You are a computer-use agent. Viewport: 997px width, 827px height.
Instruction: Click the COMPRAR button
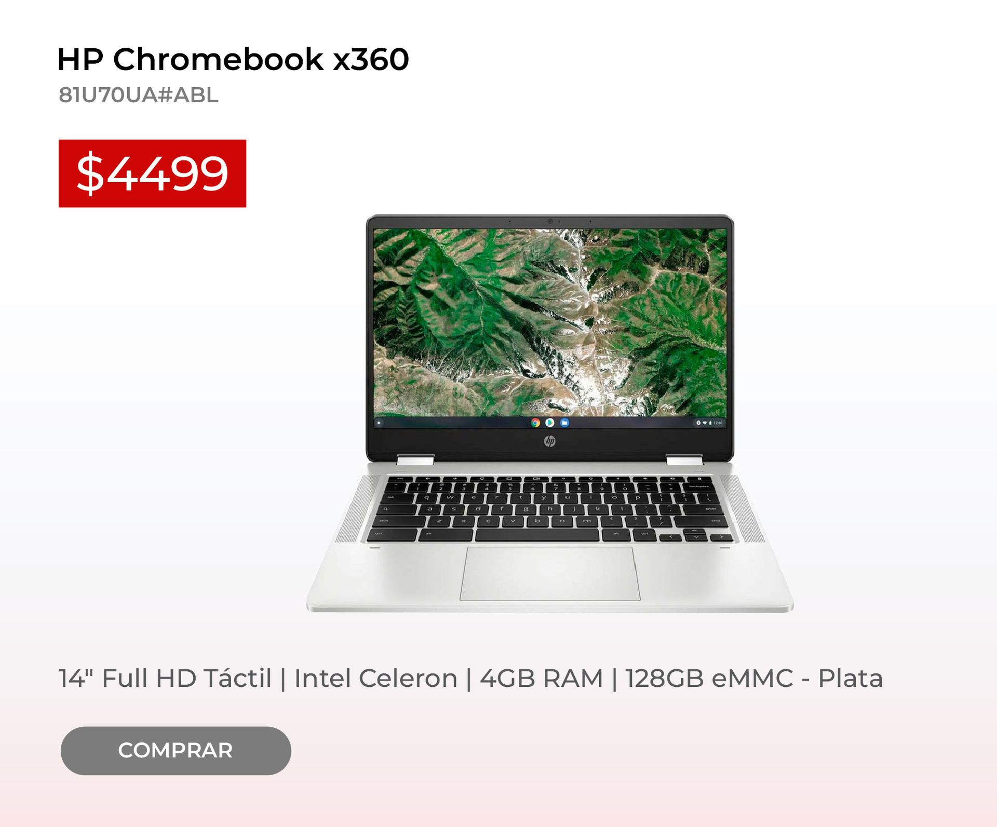point(176,751)
